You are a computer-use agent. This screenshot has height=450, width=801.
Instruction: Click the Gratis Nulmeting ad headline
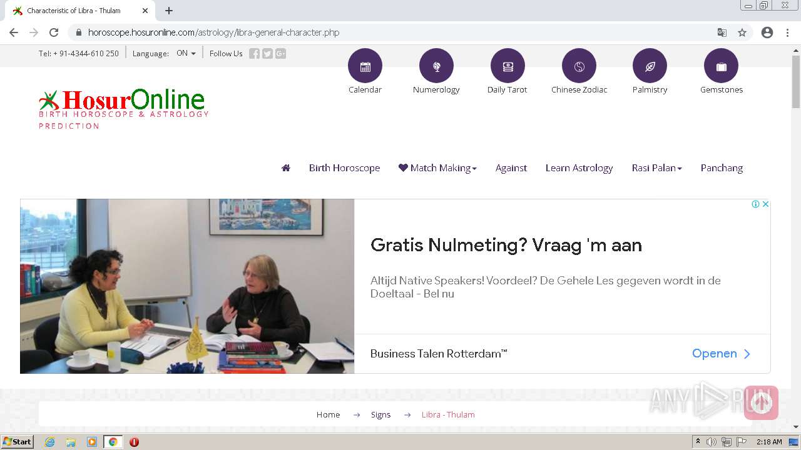point(506,244)
